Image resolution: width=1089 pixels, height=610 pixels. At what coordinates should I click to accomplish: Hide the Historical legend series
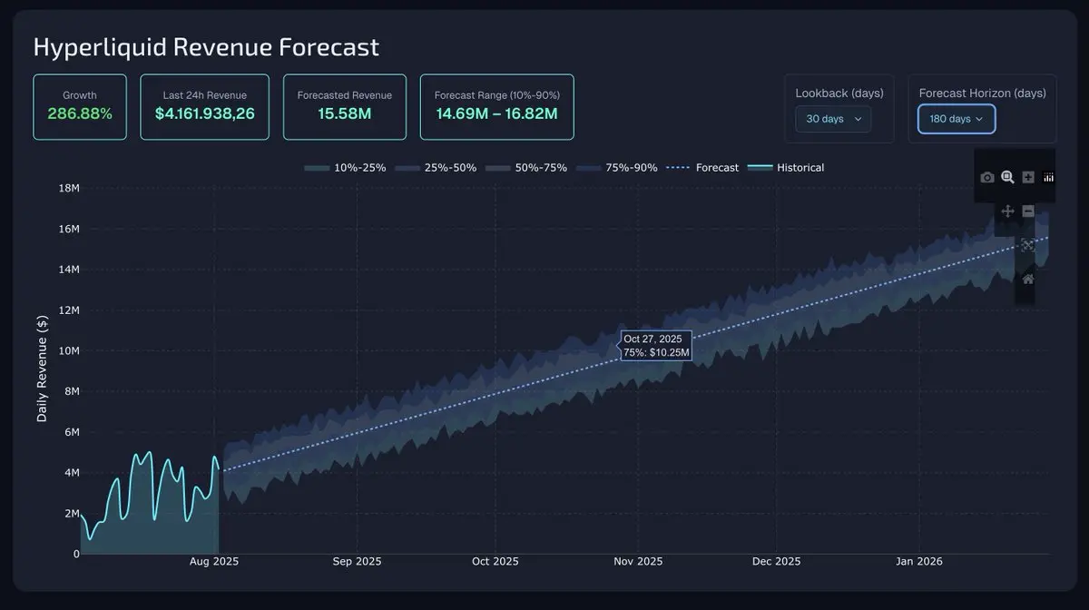click(x=786, y=168)
